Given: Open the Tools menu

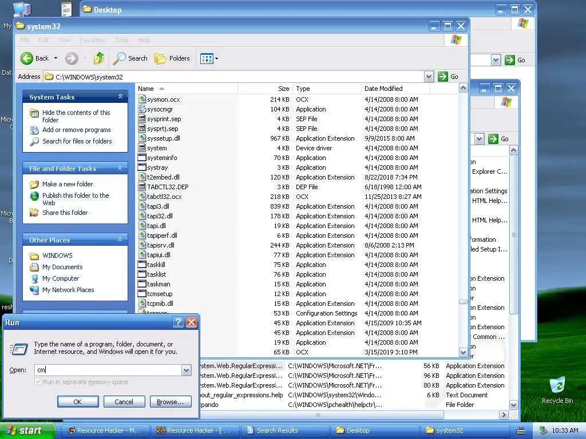Looking at the screenshot, I should [121, 40].
